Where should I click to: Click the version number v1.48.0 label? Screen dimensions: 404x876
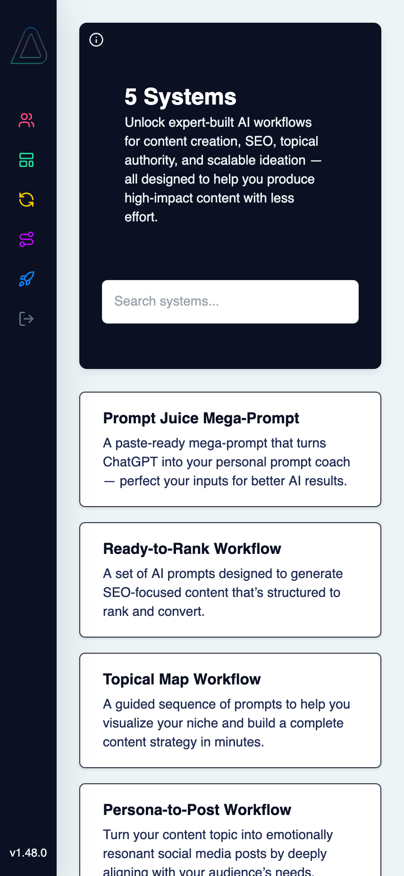coord(28,853)
